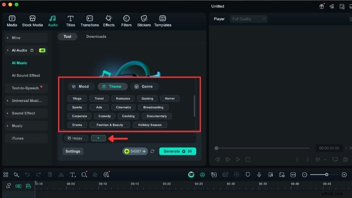Open the Templates tab
The image size is (352, 198).
[163, 21]
